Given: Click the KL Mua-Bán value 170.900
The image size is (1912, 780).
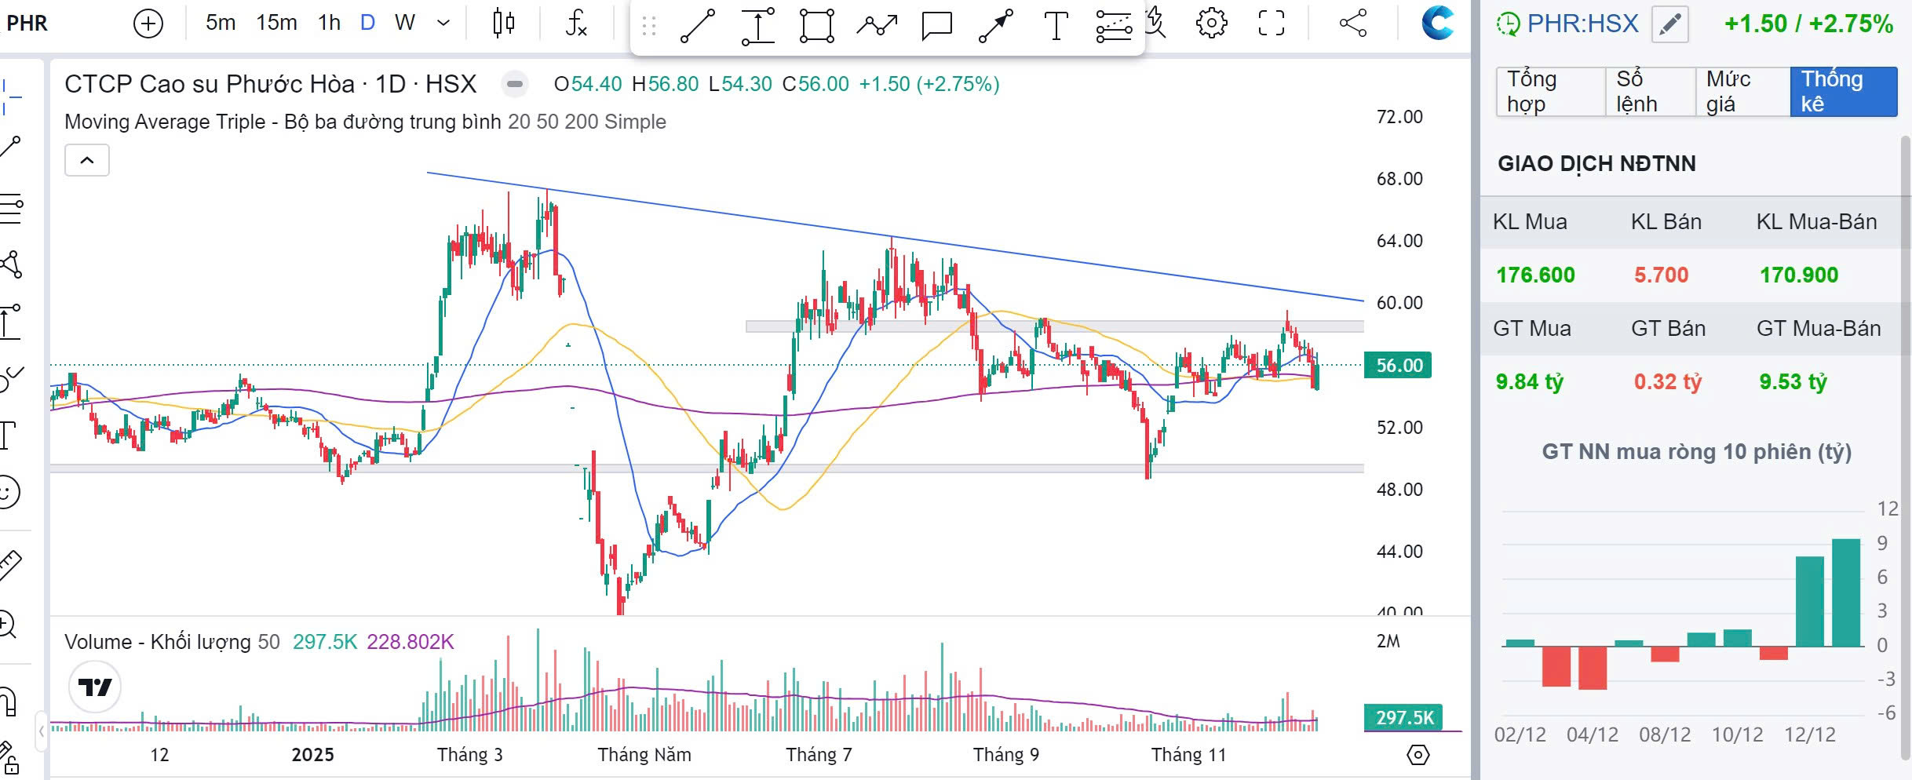Looking at the screenshot, I should 1798,275.
